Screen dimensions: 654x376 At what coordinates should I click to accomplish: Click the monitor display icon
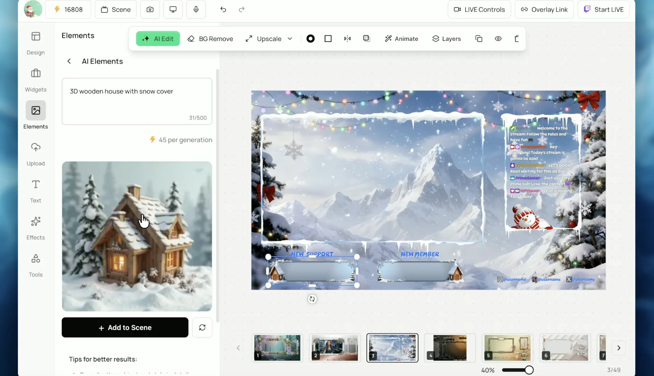coord(173,10)
